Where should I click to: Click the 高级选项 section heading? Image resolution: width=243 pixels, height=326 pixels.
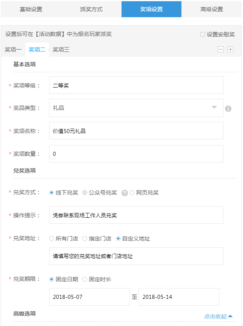[x=24, y=314]
